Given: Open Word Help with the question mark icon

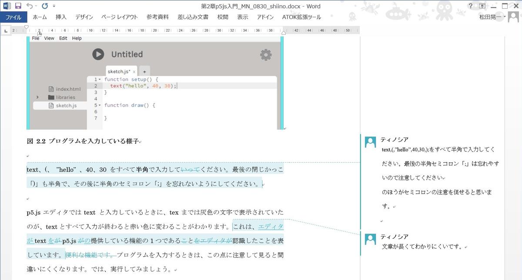Looking at the screenshot, I should point(471,6).
